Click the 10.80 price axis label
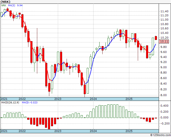 click(x=164, y=24)
